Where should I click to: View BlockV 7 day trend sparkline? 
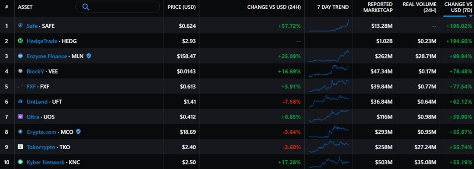tap(329, 71)
